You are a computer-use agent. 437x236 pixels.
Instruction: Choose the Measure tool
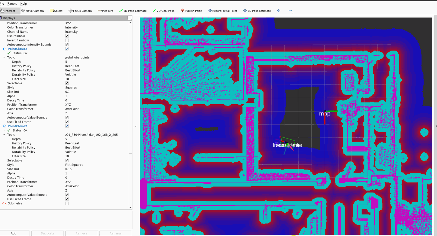pos(105,11)
